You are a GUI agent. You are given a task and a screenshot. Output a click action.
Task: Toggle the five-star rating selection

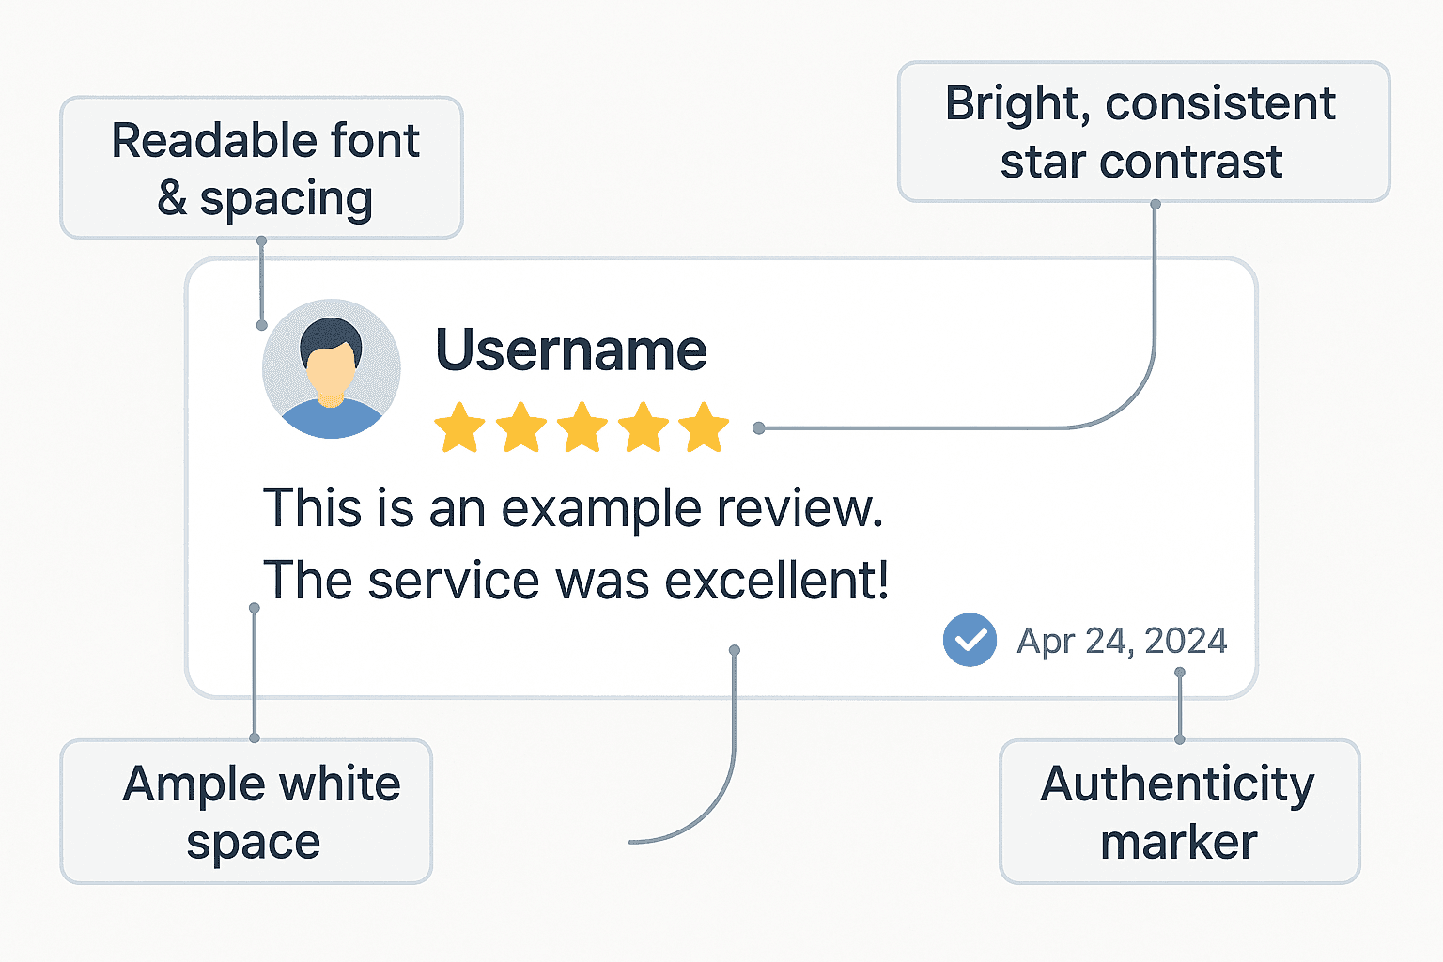[x=582, y=427]
